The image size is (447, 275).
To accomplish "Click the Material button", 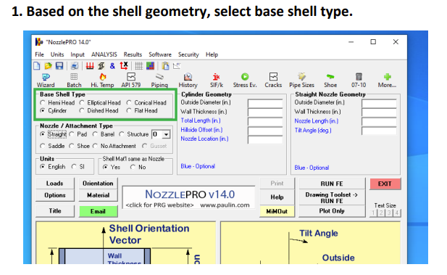I will click(x=98, y=195).
